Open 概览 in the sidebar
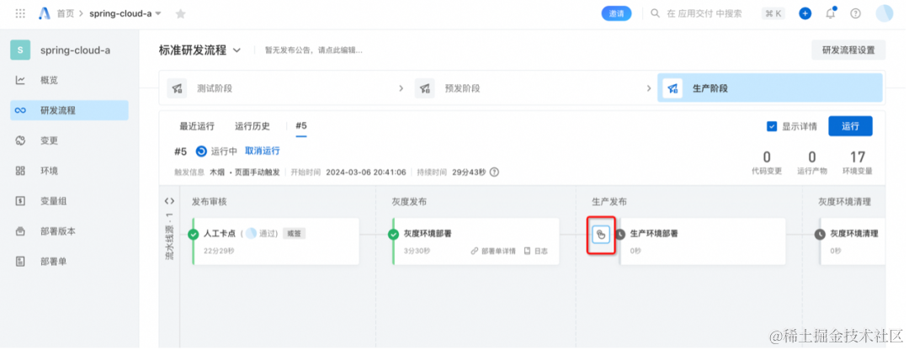Screen dimensions: 909x350 click(70, 80)
